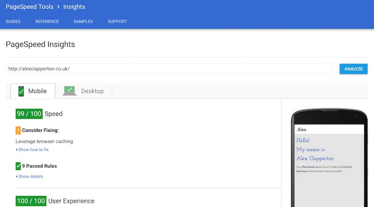Screen dimensions: 374x207
Task: Click the orange Consider Fixing warning icon
Action: tap(18, 130)
